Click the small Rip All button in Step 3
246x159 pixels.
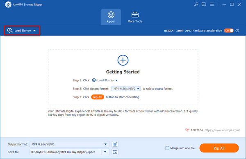98,97
